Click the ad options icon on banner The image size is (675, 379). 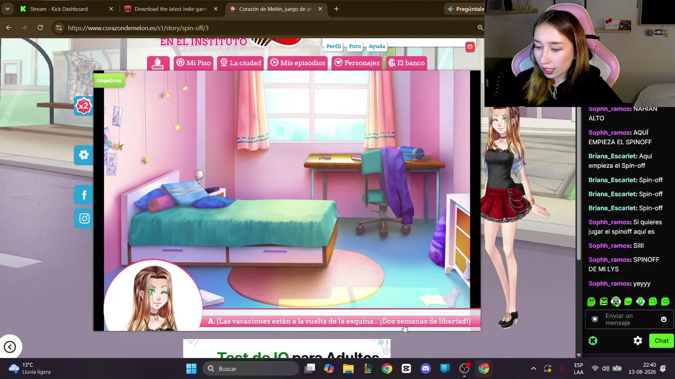pyautogui.click(x=387, y=343)
